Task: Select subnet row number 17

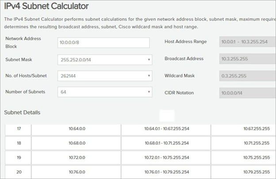Action: tap(18, 129)
